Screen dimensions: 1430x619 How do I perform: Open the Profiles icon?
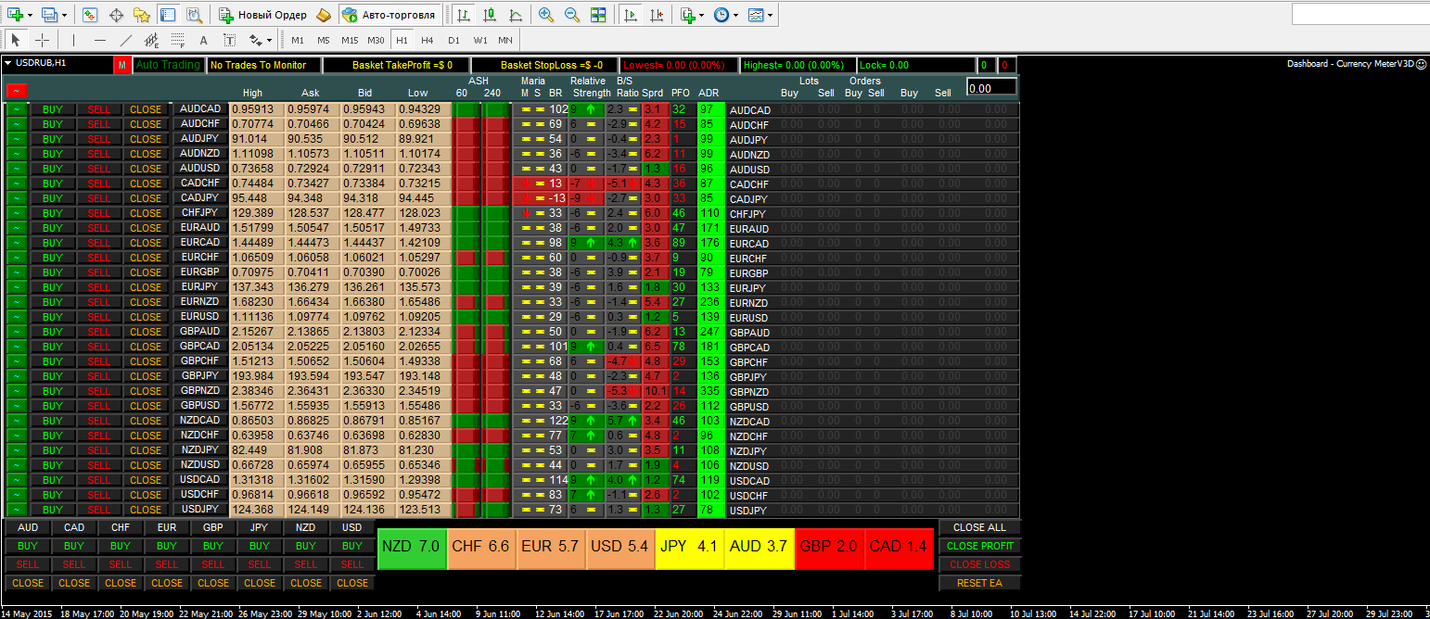[x=50, y=15]
